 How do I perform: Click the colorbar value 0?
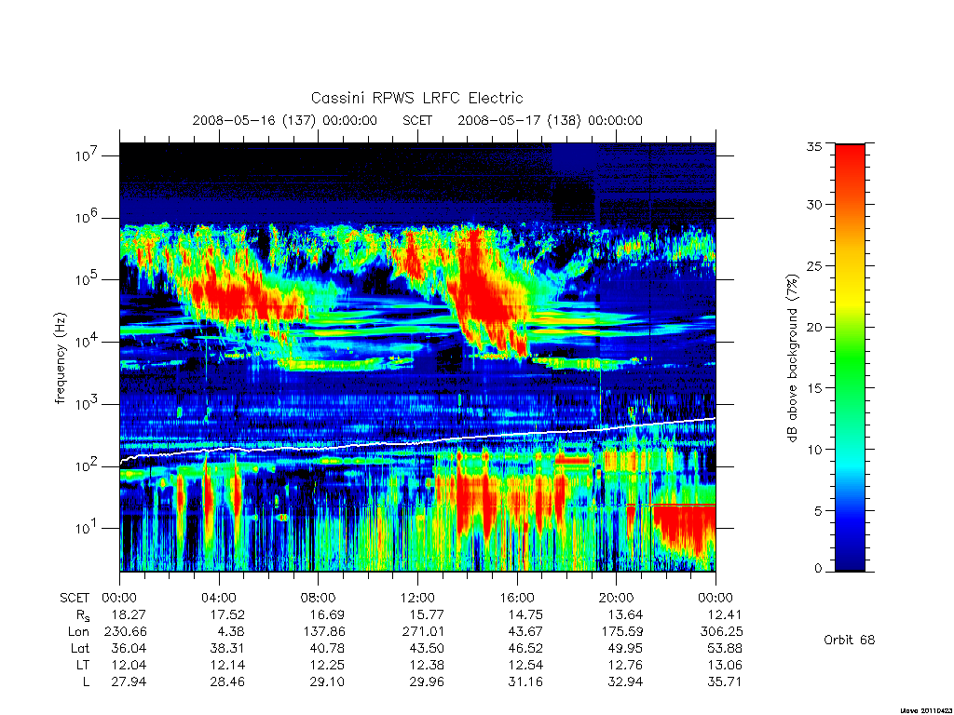818,569
